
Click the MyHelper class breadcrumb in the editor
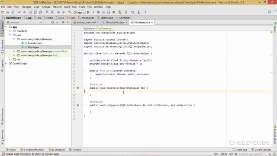(90, 28)
